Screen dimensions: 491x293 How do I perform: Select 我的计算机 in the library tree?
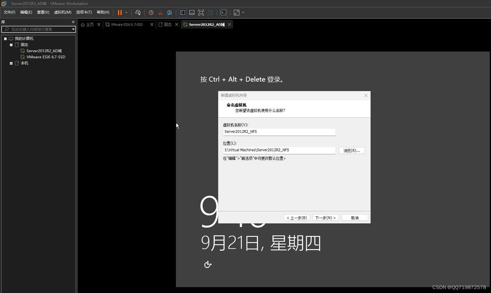pyautogui.click(x=24, y=39)
